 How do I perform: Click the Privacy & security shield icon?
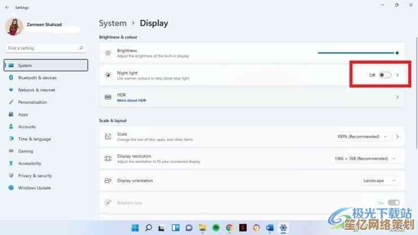11,176
